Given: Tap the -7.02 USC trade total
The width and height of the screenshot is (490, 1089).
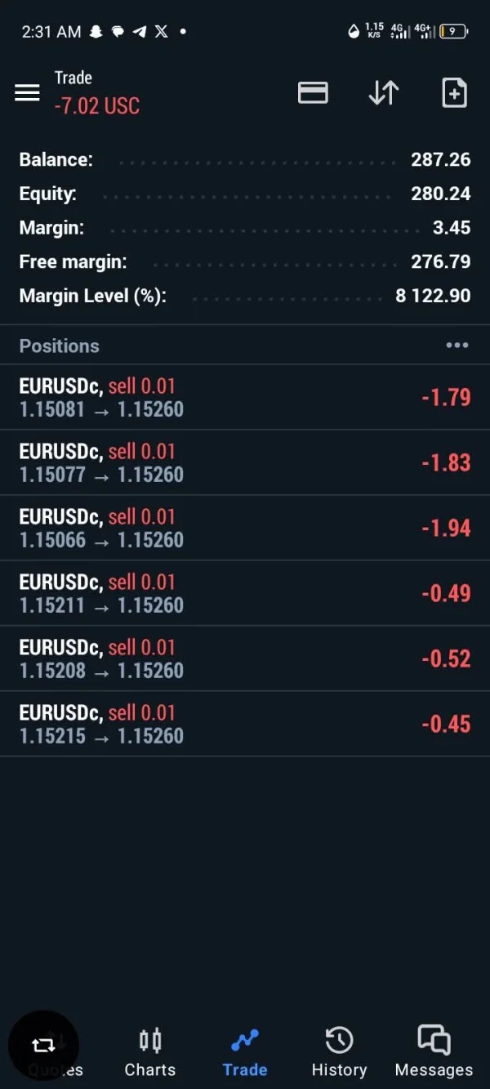Looking at the screenshot, I should (97, 106).
